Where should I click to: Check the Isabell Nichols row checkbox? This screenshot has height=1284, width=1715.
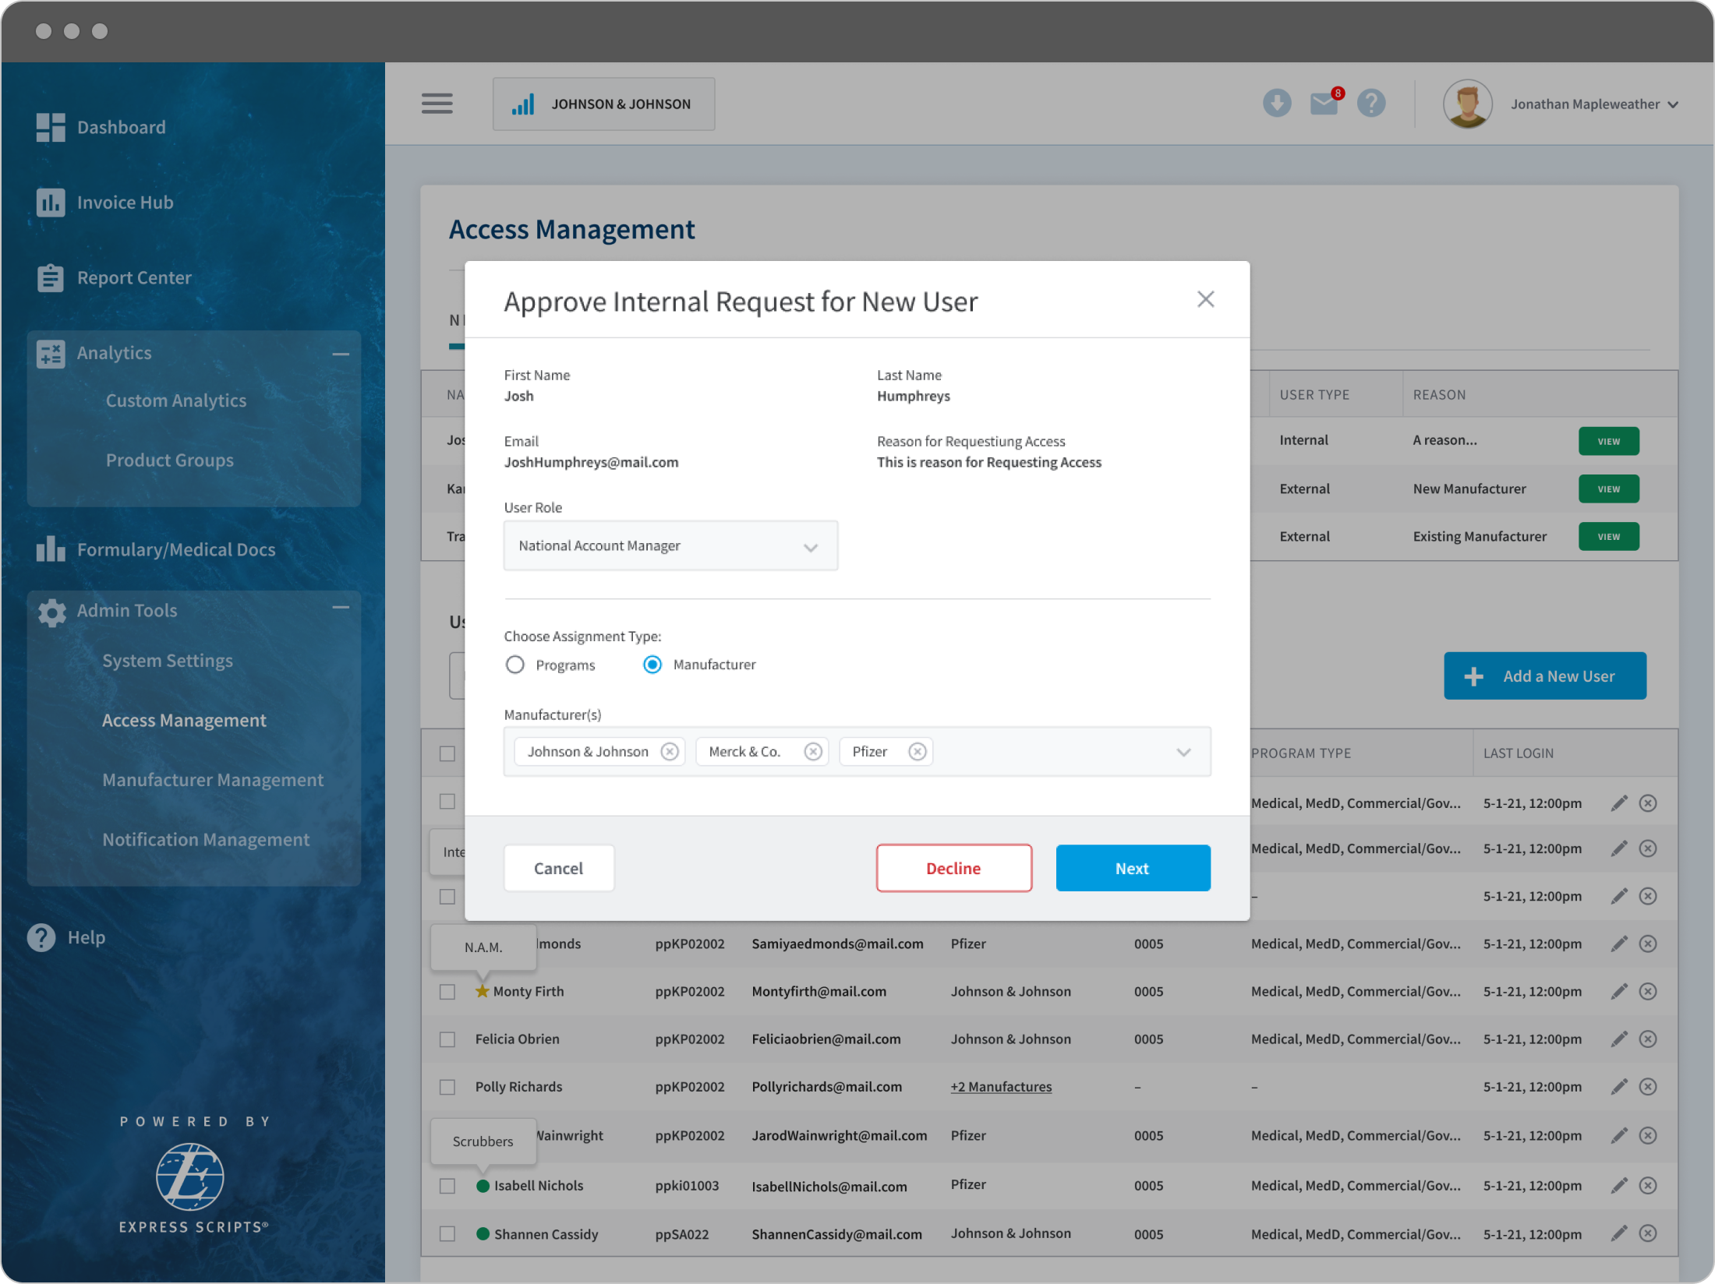pyautogui.click(x=447, y=1186)
